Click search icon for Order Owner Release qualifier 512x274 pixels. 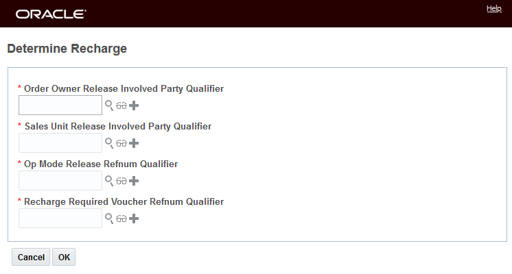108,105
